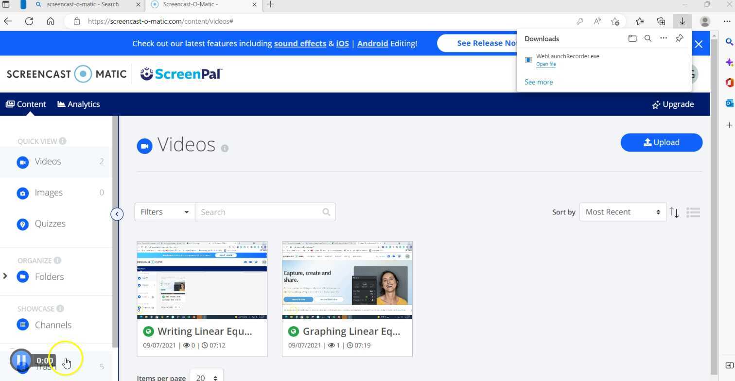Expand the Folders tree item
The image size is (735, 381).
(5, 277)
